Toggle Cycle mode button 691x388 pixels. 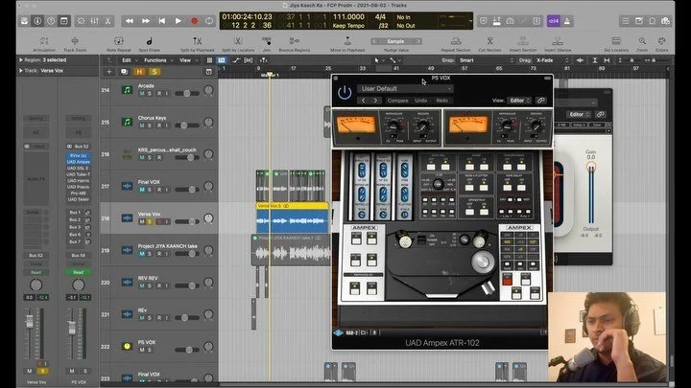coord(209,21)
